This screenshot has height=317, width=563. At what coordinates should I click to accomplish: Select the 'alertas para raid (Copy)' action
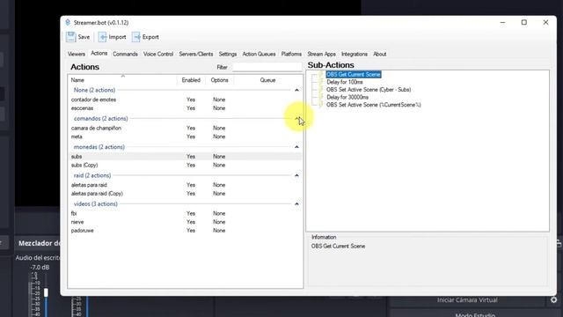185,194
